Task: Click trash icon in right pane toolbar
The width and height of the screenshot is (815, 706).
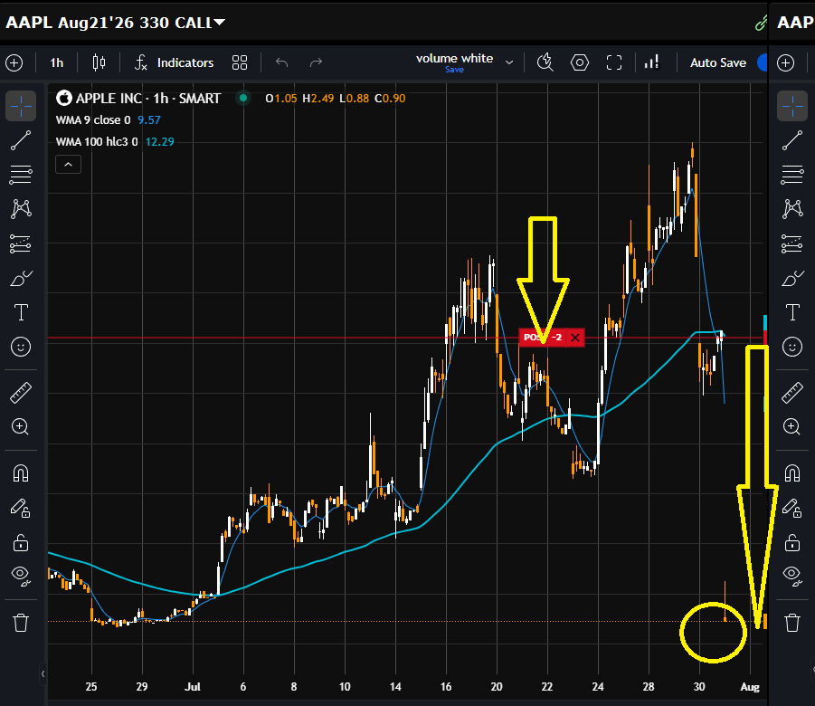Action: [792, 622]
